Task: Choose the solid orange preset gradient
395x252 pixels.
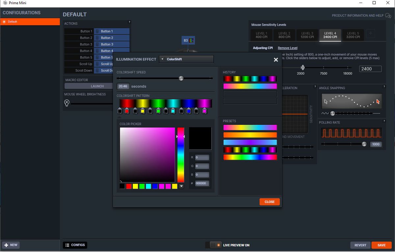Action: pos(250,135)
